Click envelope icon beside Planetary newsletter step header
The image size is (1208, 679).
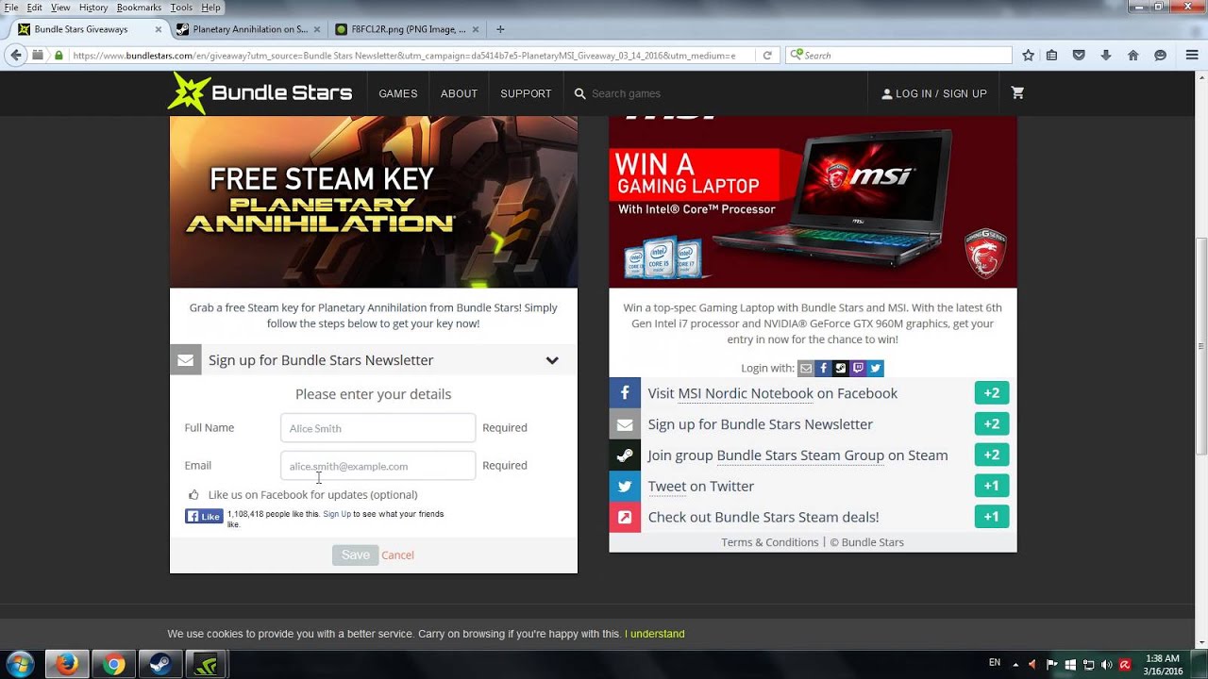(x=186, y=360)
